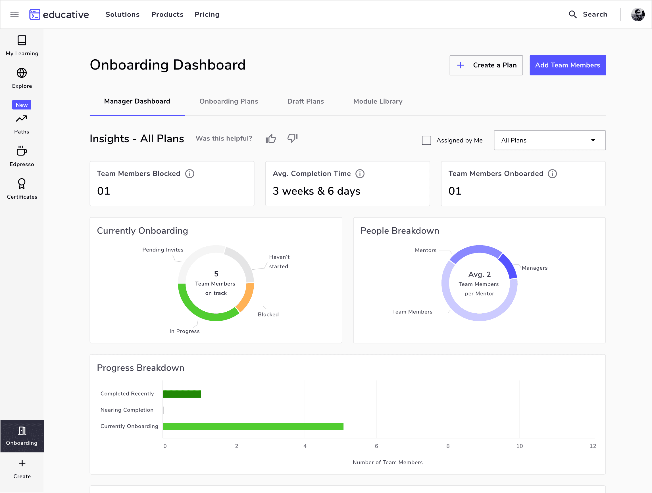
Task: Click info icon next to Avg. Completion Time
Action: tap(360, 174)
